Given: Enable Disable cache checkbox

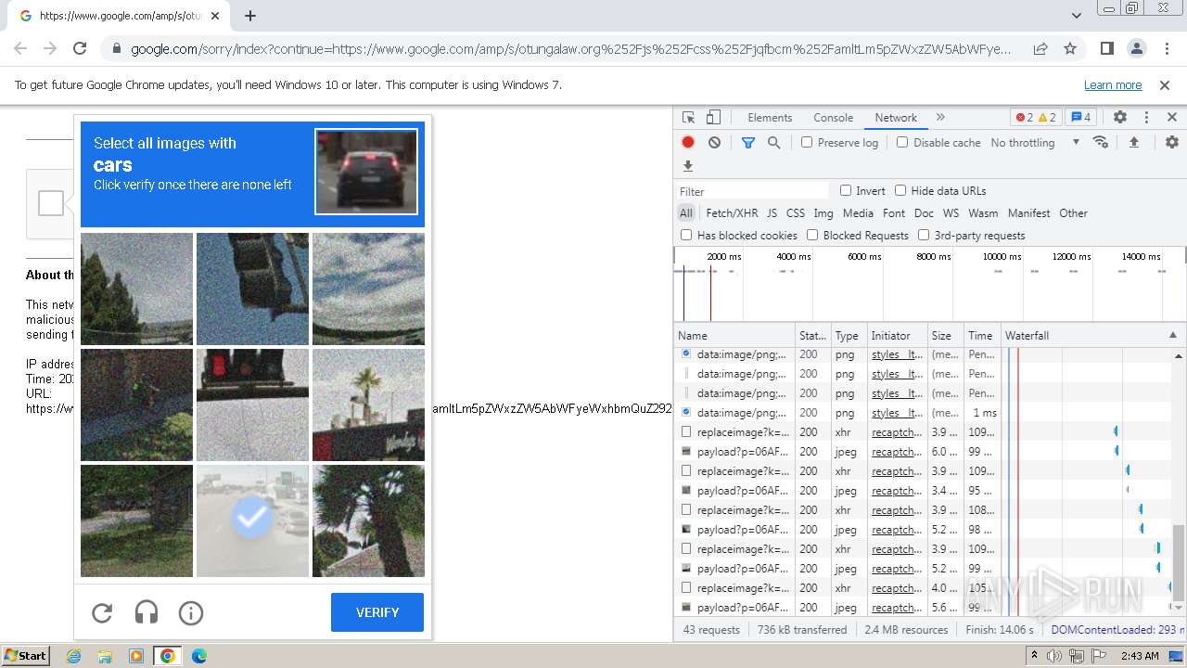Looking at the screenshot, I should click(902, 142).
